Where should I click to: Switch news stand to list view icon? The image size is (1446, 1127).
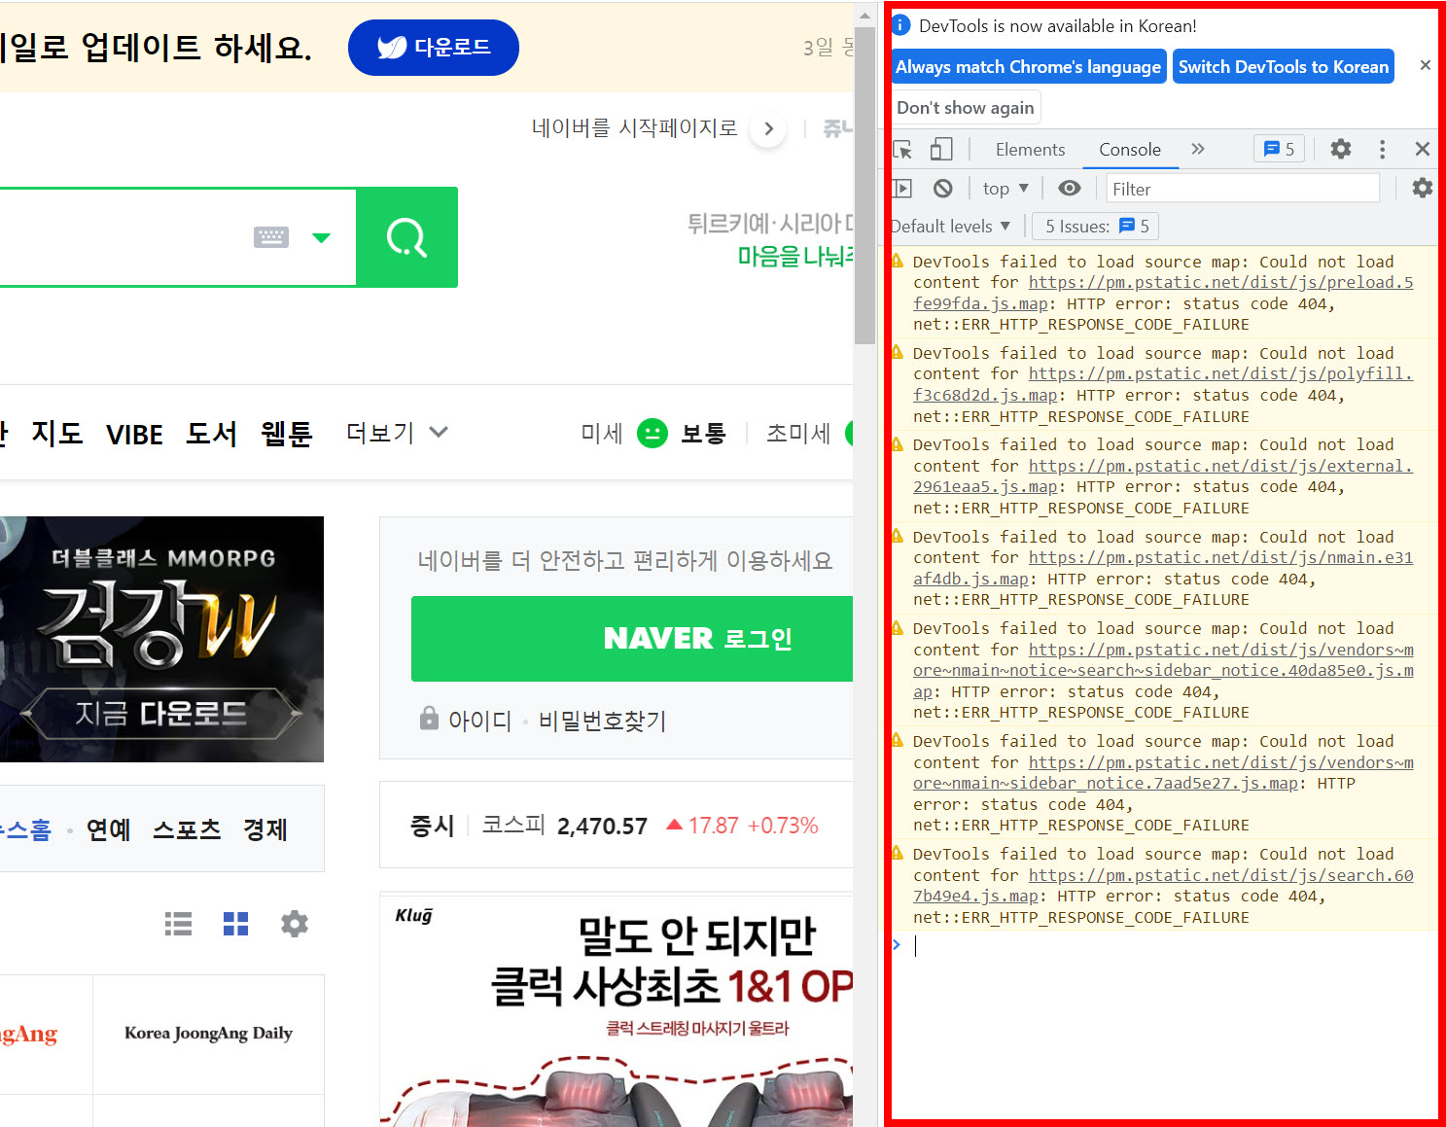point(178,923)
